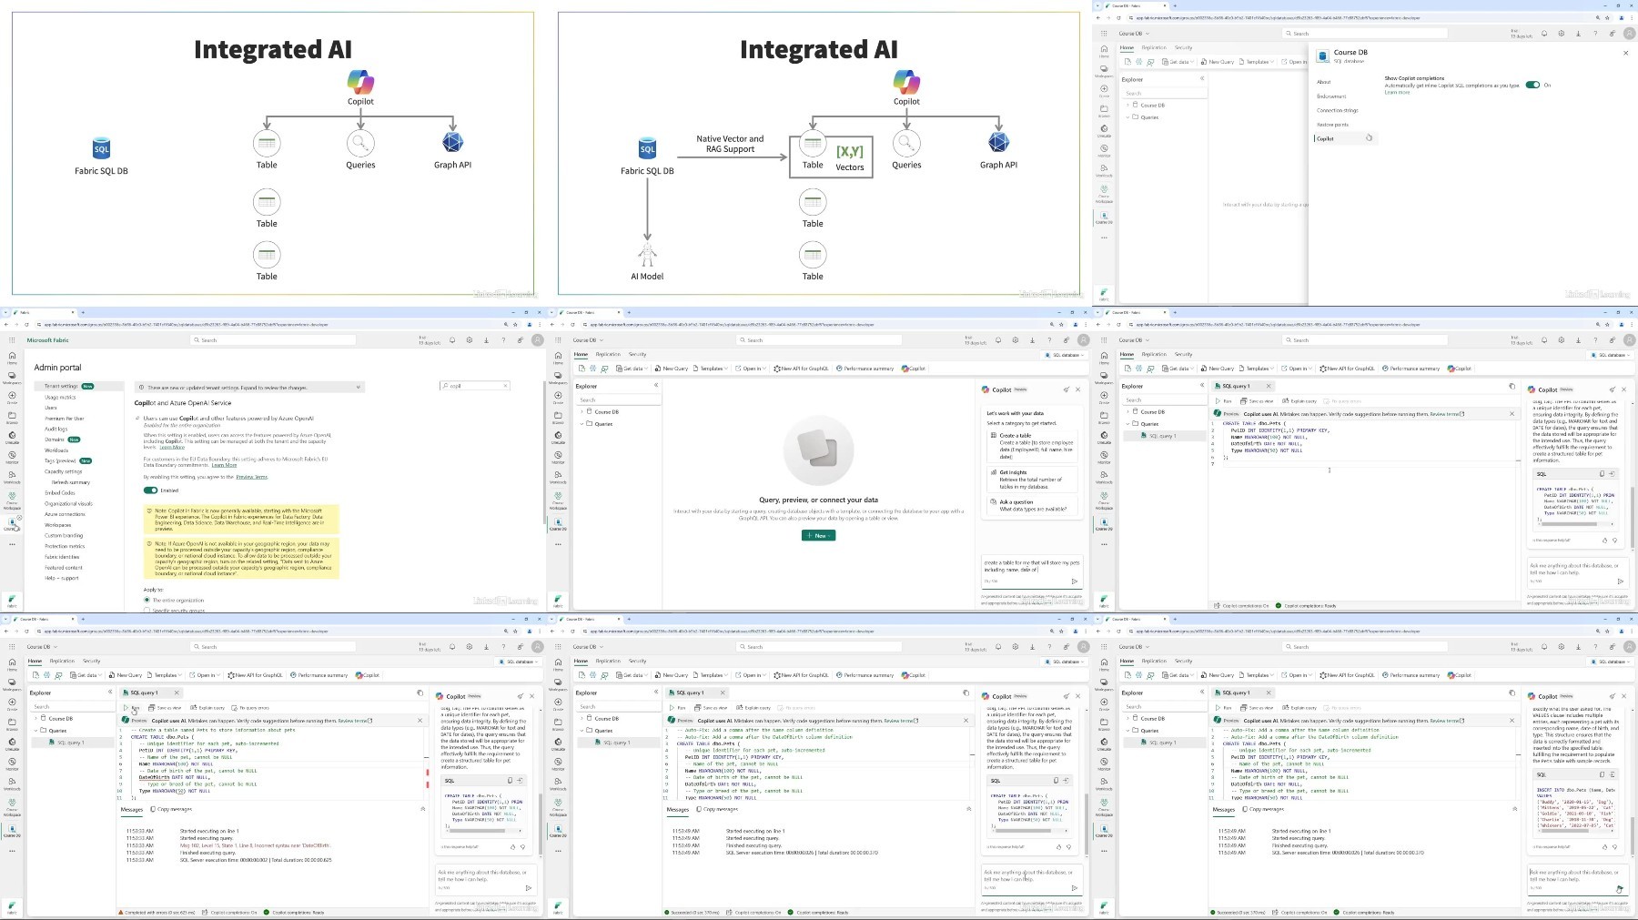Disable the Enabled toggle for Azure OpenAI Copilot

pos(150,490)
